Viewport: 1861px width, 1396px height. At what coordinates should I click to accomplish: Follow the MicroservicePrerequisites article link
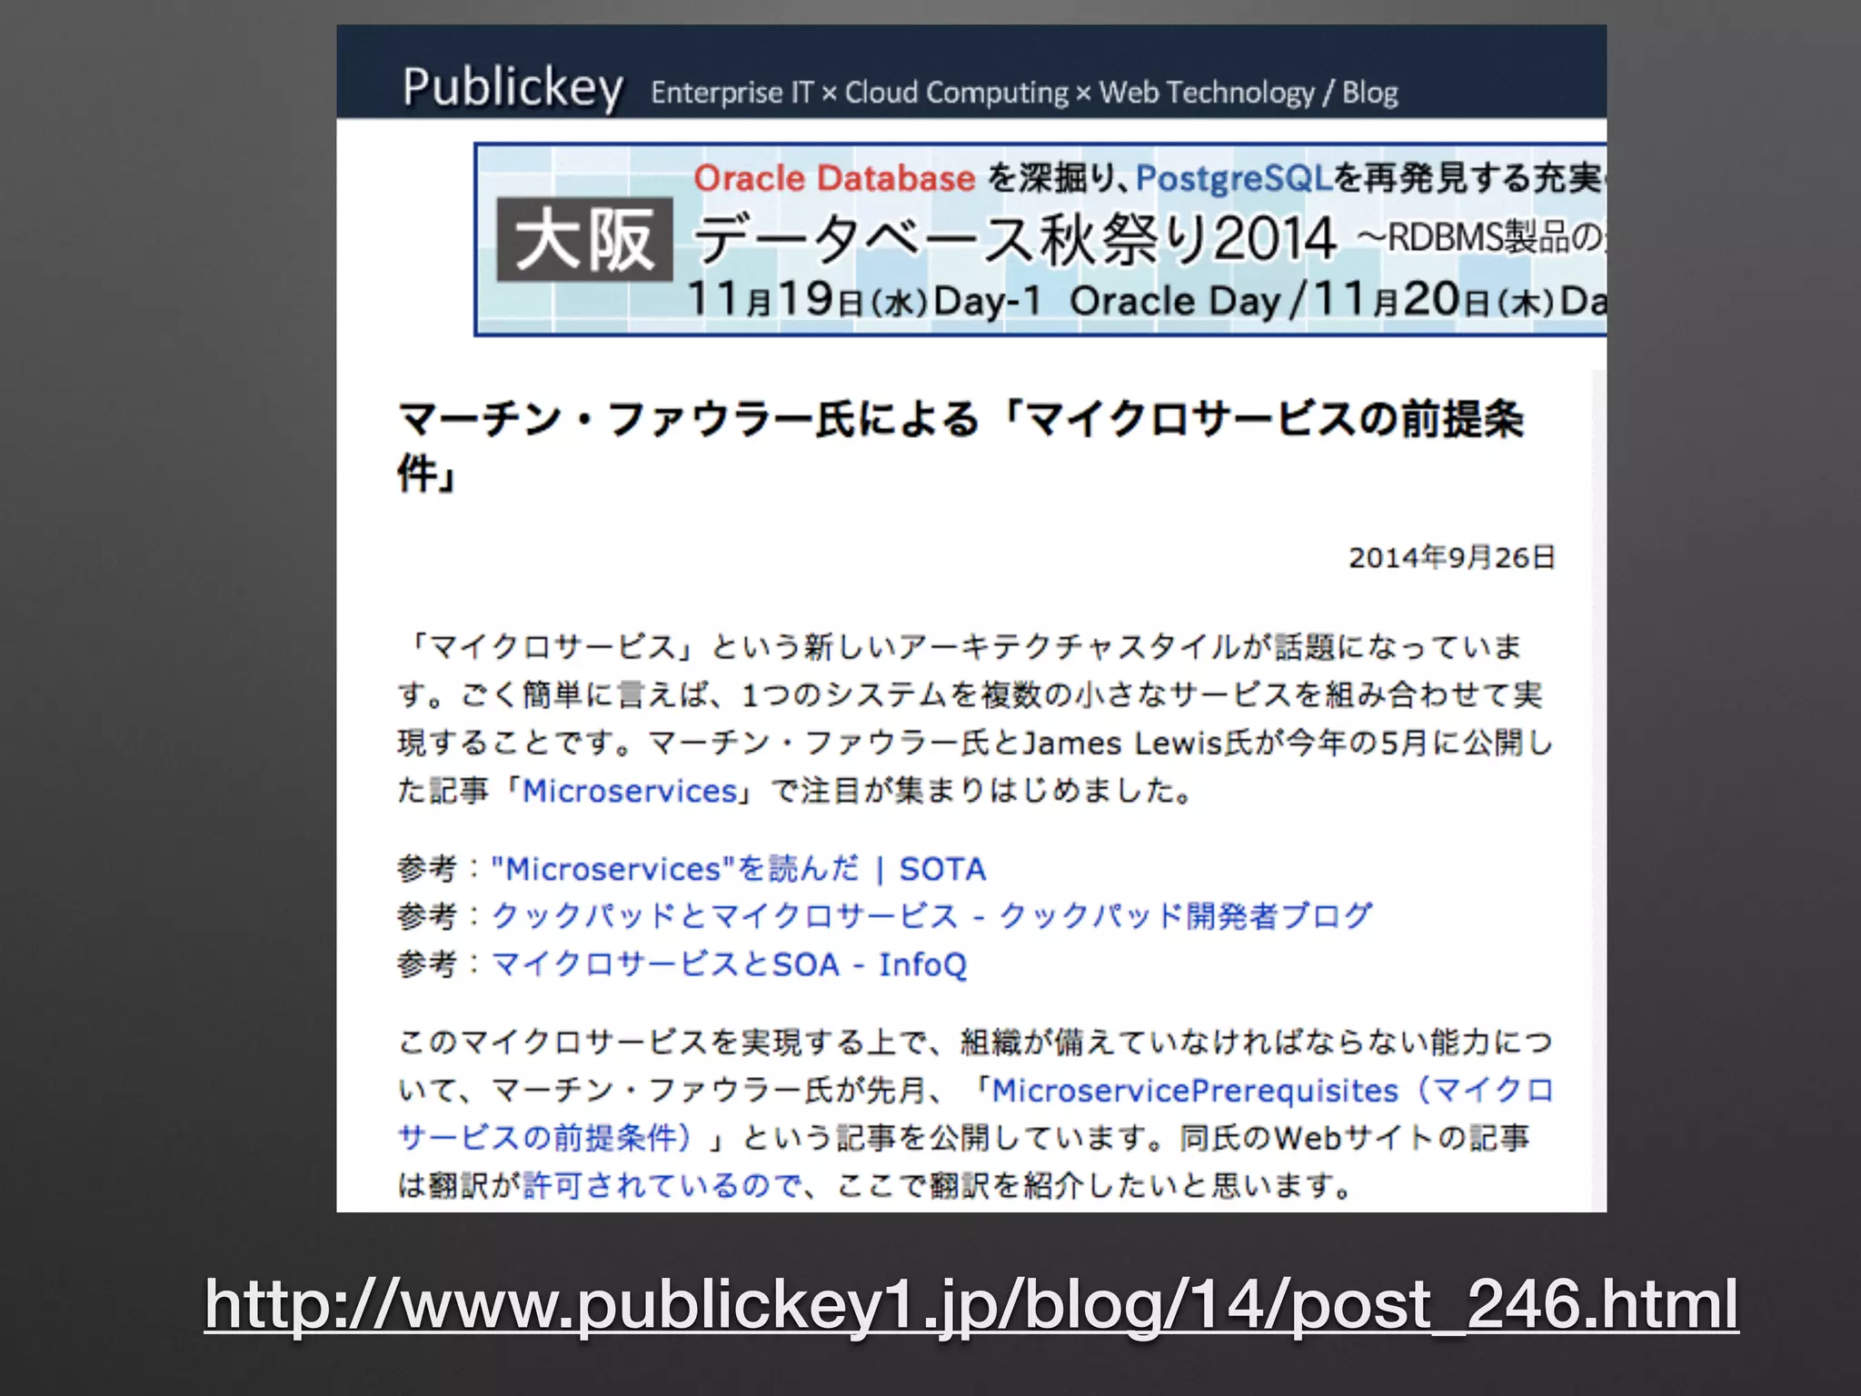pyautogui.click(x=976, y=1113)
